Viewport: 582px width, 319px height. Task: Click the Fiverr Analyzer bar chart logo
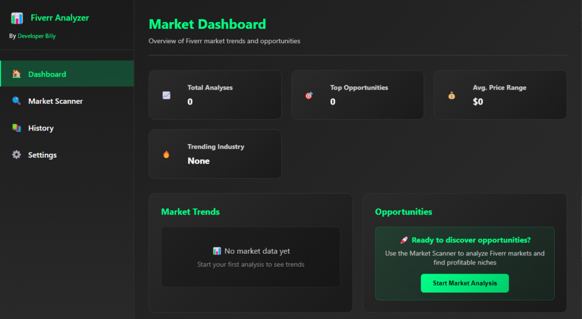click(x=16, y=18)
